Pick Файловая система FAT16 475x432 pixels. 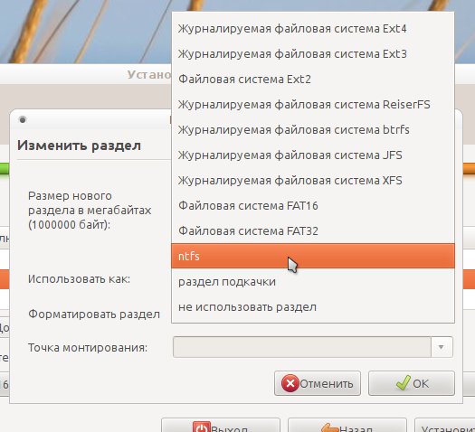[x=313, y=206]
